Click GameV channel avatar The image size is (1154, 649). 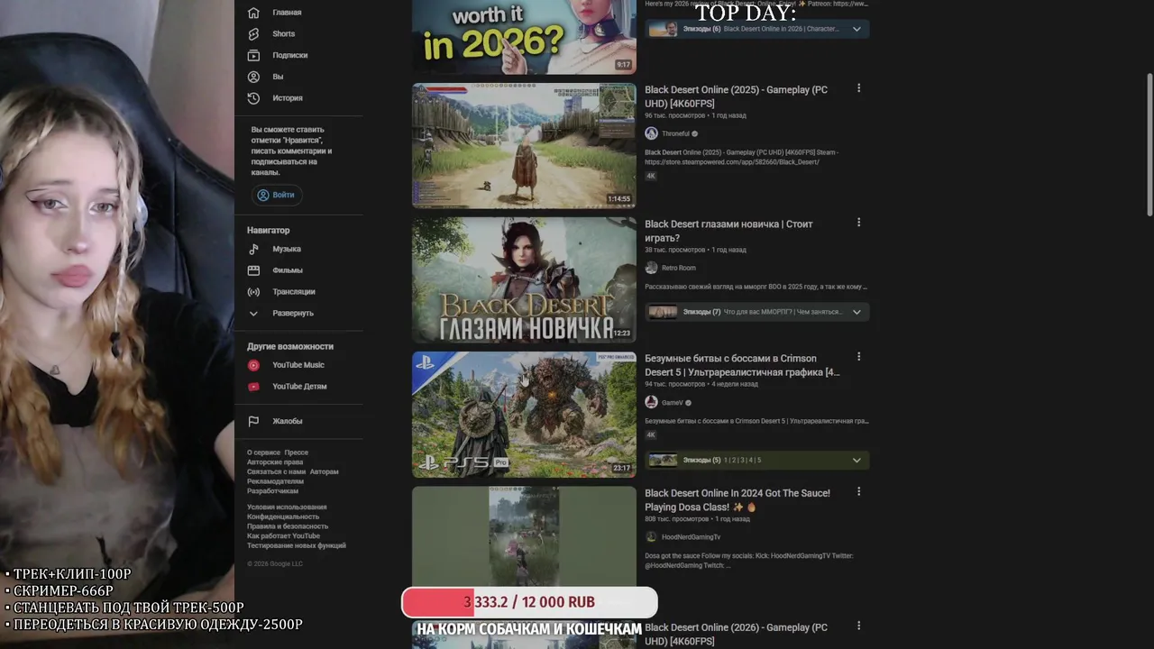pyautogui.click(x=651, y=402)
